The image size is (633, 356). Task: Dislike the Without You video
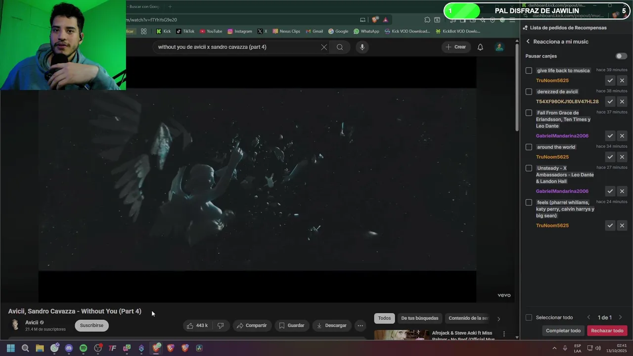pyautogui.click(x=221, y=325)
